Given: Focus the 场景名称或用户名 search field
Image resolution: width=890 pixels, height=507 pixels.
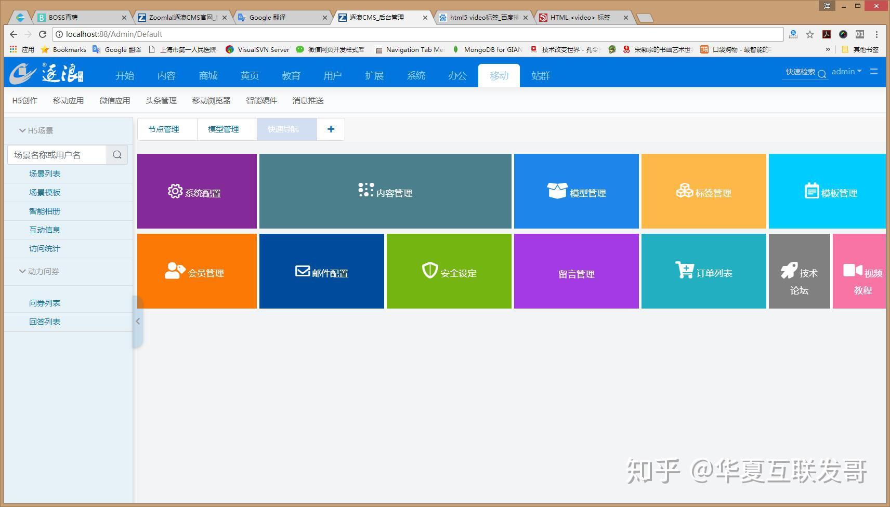Looking at the screenshot, I should click(x=57, y=155).
